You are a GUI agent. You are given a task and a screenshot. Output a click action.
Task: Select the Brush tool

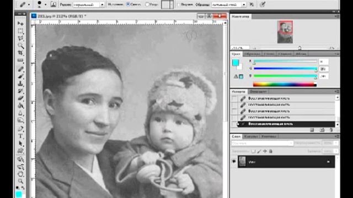[20, 76]
